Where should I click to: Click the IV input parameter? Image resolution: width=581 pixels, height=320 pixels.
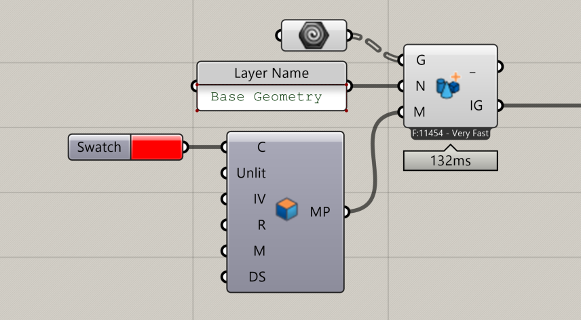(259, 199)
